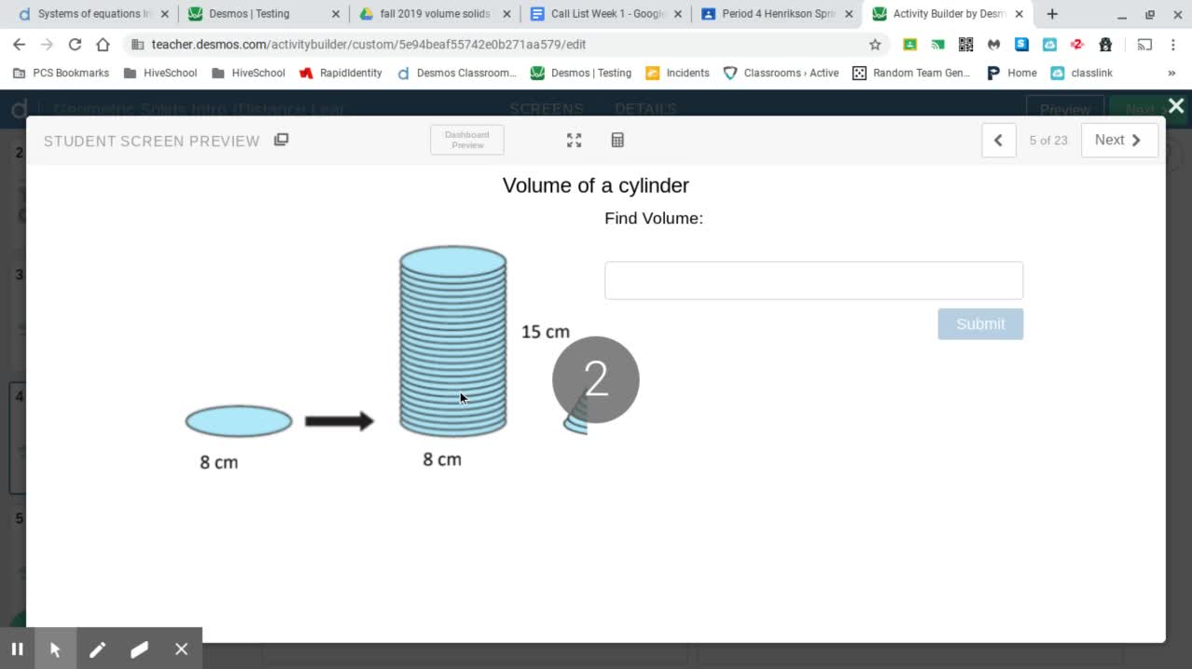Select the pen annotation tool
Image resolution: width=1192 pixels, height=669 pixels.
coord(97,649)
